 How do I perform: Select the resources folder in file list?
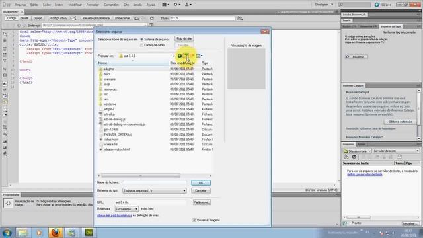(x=110, y=89)
